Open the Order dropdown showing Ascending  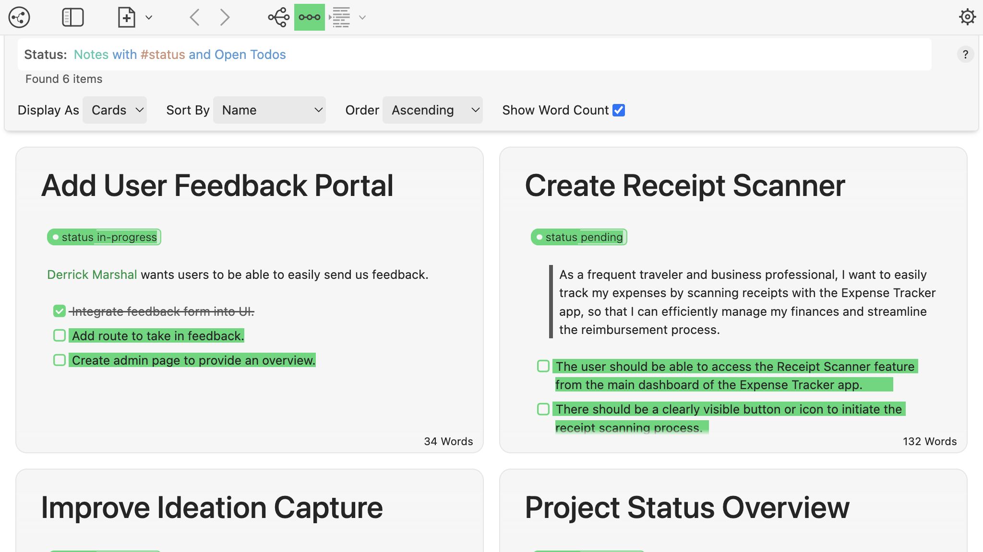point(432,110)
